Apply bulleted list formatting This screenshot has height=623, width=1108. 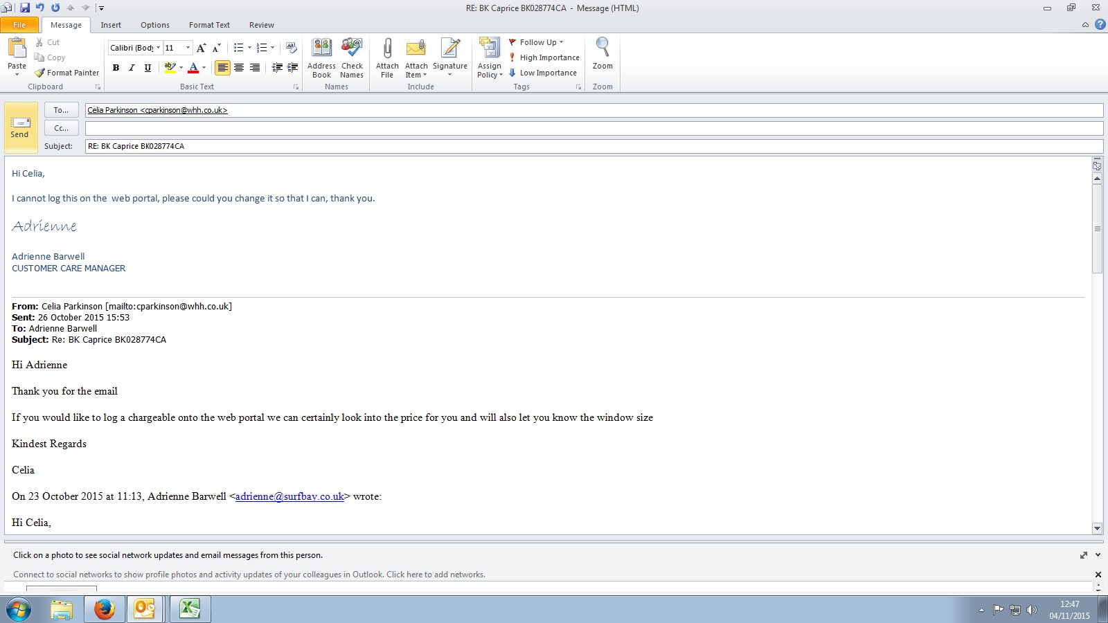tap(238, 48)
